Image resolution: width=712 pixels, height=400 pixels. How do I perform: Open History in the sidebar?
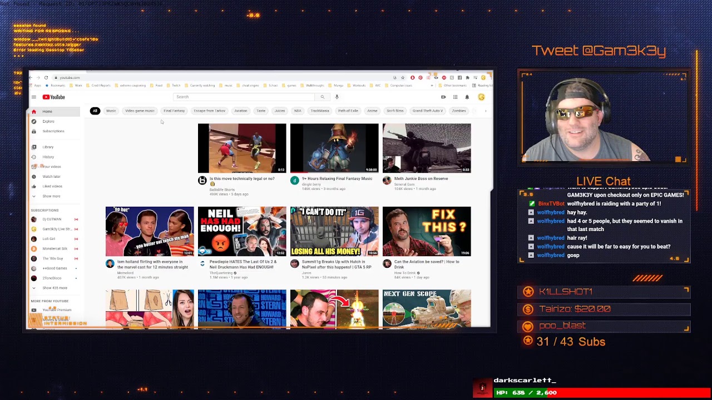pos(55,157)
